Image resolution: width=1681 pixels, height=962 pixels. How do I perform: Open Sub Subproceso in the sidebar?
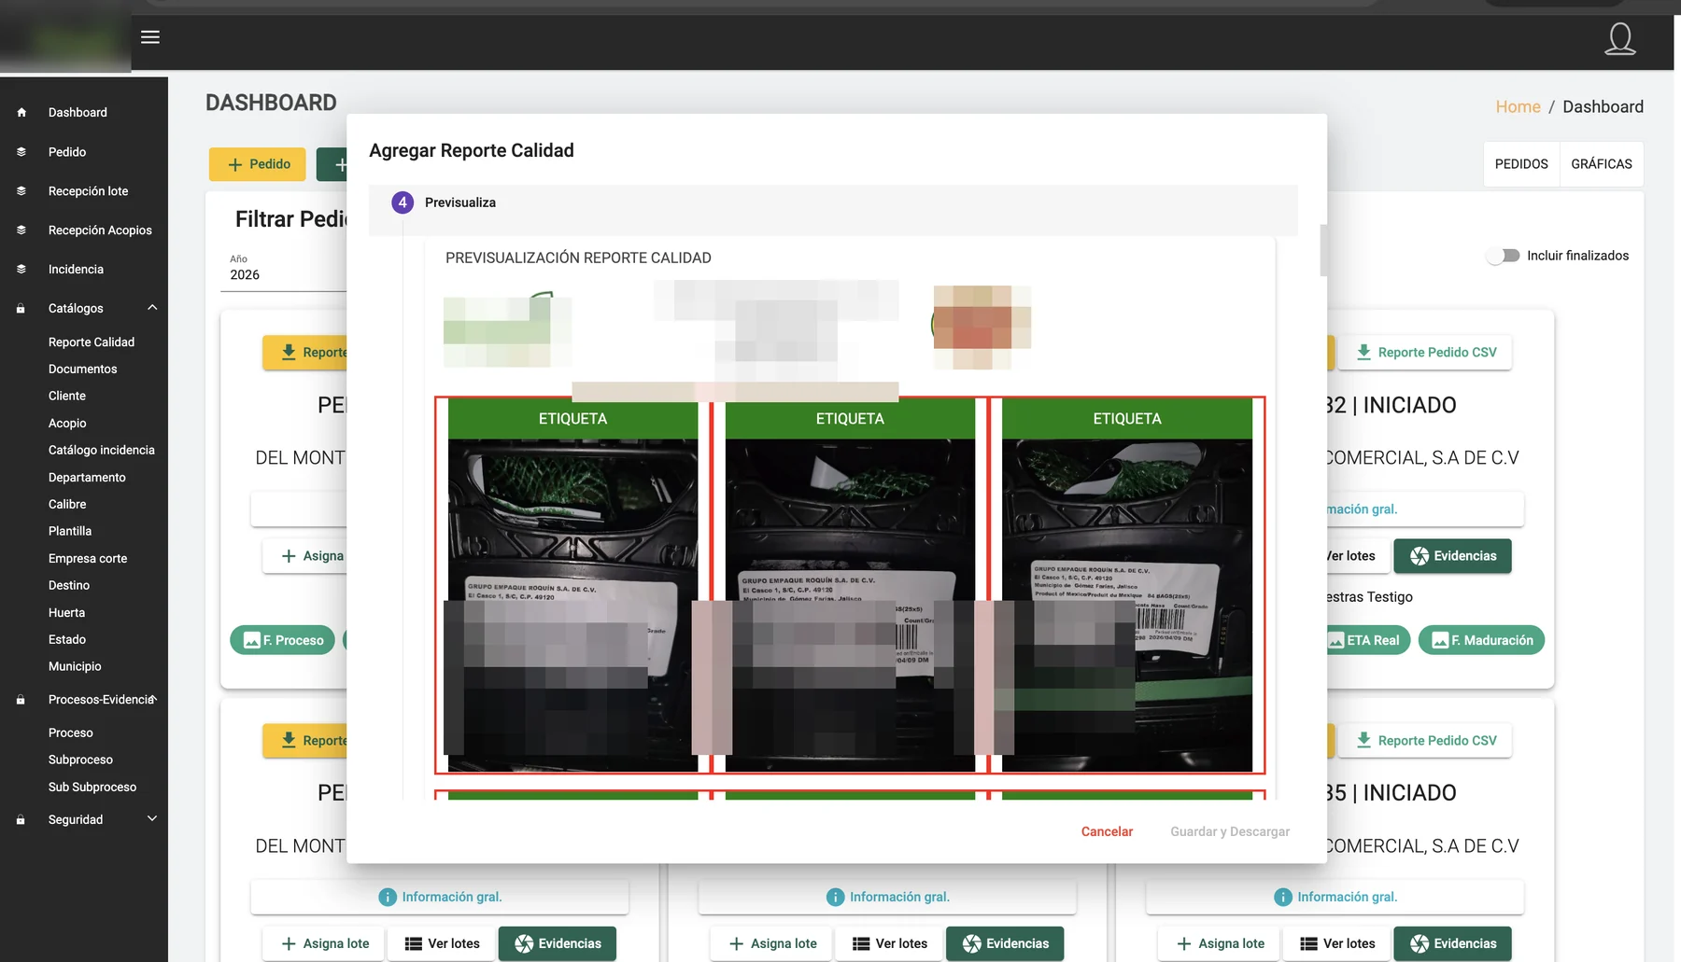click(92, 787)
